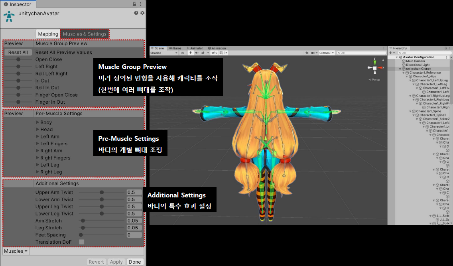Expand the Right Arm muscle group
The height and width of the screenshot is (266, 453).
tap(37, 150)
